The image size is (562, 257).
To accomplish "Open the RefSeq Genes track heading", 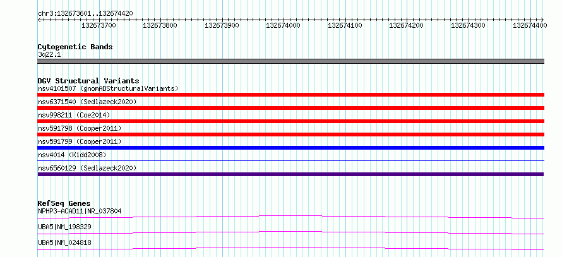I will click(x=64, y=203).
